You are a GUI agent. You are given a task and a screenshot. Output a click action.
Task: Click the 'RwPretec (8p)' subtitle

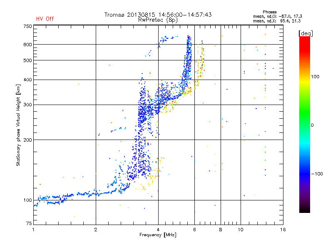(x=158, y=20)
